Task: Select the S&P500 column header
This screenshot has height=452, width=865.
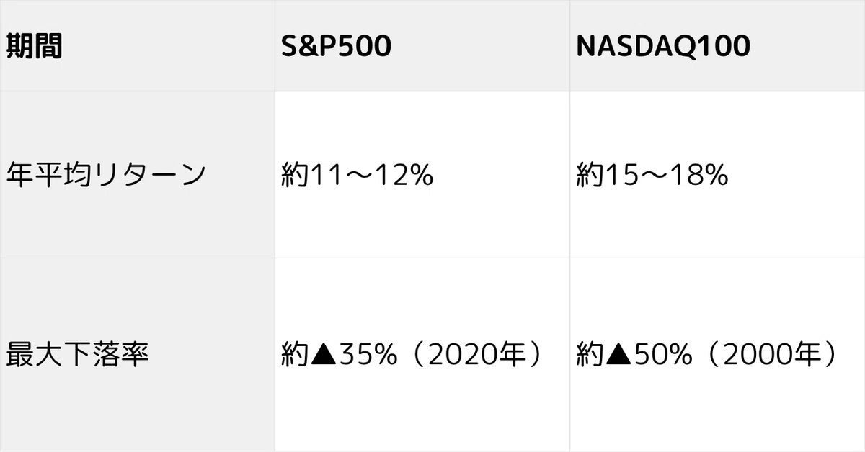Action: [x=422, y=45]
